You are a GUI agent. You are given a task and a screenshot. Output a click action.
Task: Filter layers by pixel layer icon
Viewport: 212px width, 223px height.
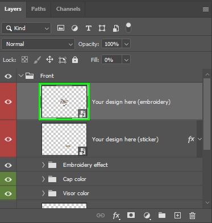tap(61, 28)
